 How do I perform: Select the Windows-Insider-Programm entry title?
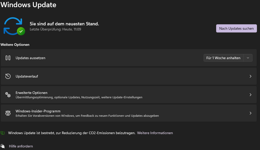pyautogui.click(x=38, y=111)
